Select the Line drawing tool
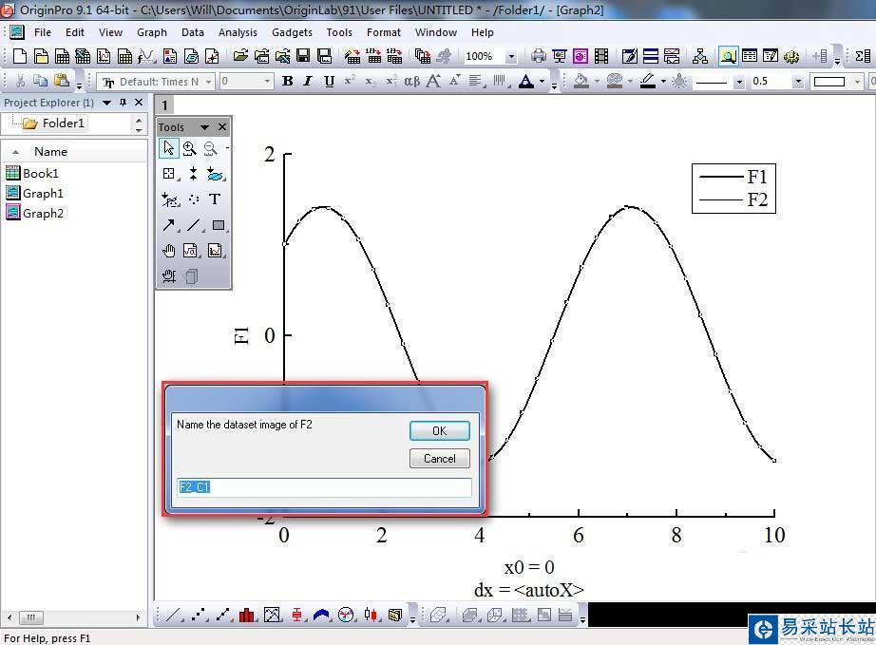Viewport: 876px width, 645px height. (193, 225)
